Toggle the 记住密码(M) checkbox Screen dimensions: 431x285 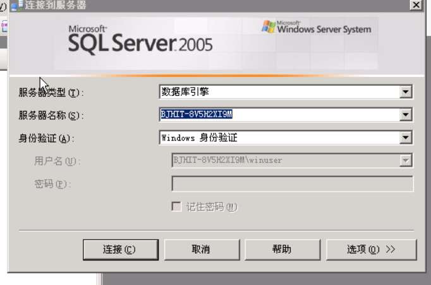[x=176, y=207]
